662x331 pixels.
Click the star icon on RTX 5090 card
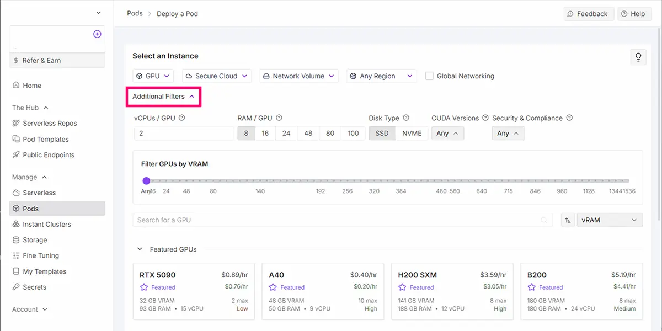click(x=144, y=287)
